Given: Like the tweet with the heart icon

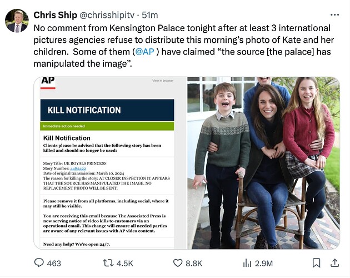Looking at the screenshot, I should (x=178, y=262).
